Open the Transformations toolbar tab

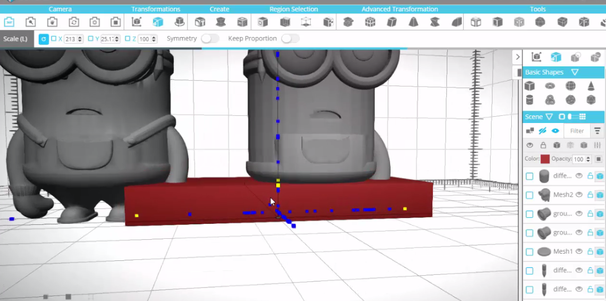[x=156, y=9]
